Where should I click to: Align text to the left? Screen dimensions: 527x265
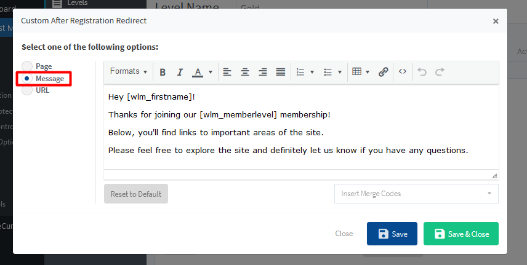227,71
